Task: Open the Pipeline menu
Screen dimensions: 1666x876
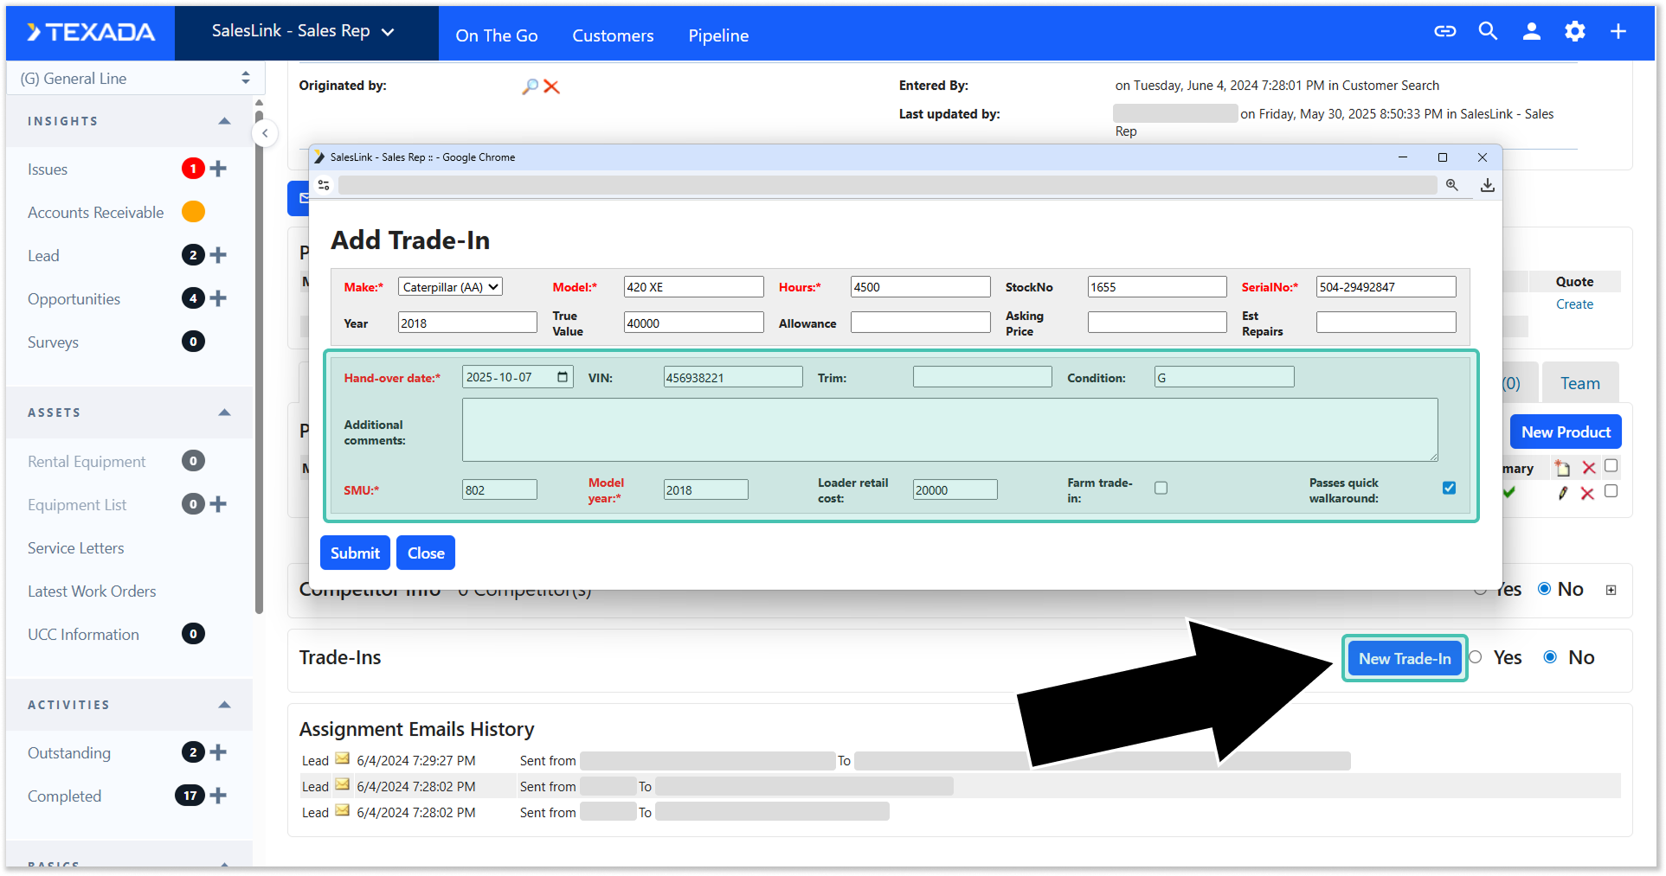Action: coord(718,35)
